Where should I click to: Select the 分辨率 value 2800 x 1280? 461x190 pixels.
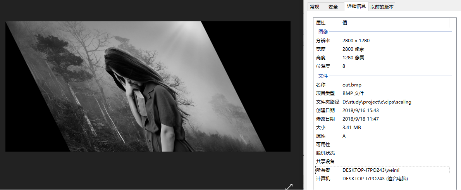tap(356, 41)
